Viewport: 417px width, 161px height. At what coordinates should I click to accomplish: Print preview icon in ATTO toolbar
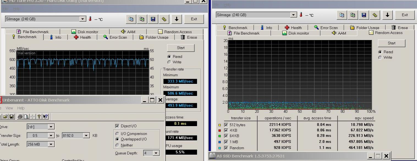pyautogui.click(x=26, y=117)
